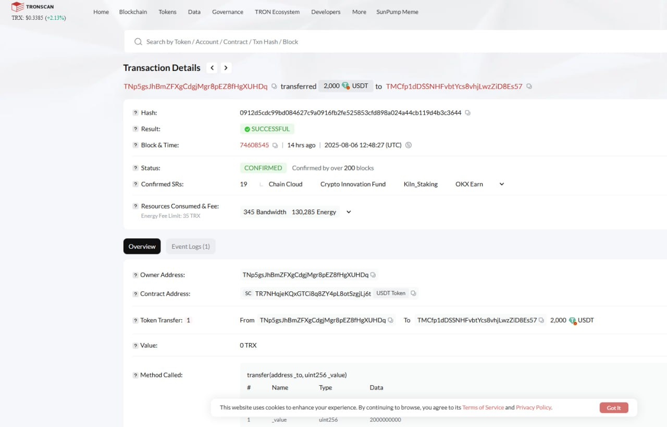Go to previous transaction arrow
Screen dimensions: 667x427
(212, 68)
